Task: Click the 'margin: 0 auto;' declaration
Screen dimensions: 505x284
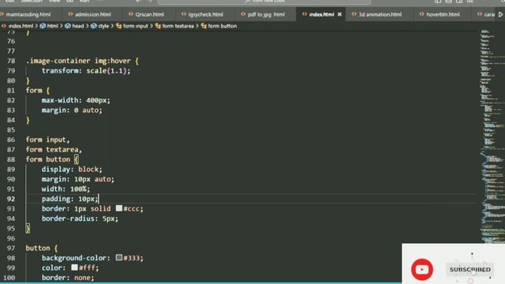Action: (72, 110)
